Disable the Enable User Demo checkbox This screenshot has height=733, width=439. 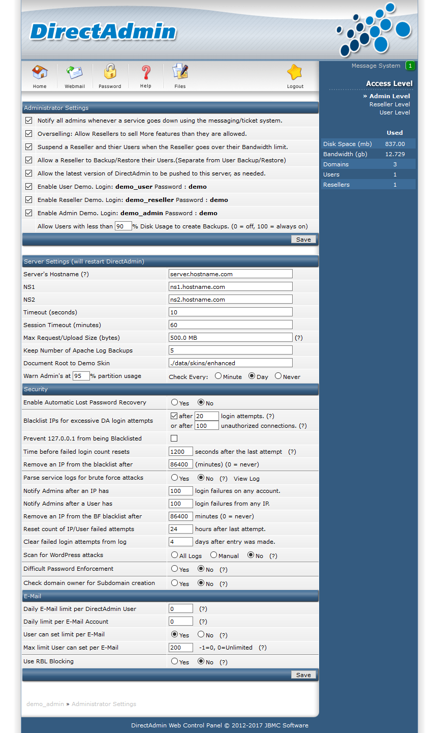tap(29, 187)
